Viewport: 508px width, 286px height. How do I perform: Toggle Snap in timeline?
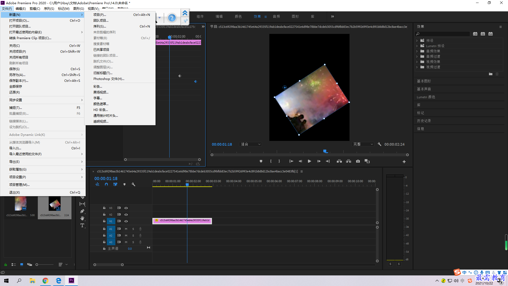(x=106, y=184)
